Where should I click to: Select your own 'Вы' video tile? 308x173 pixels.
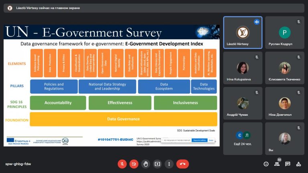(x=285, y=139)
